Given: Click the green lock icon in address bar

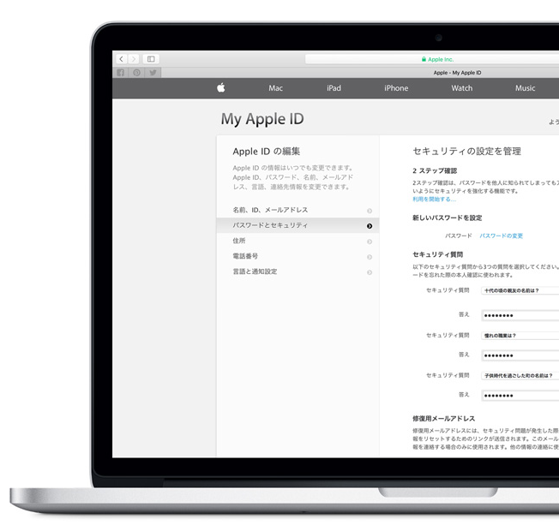Looking at the screenshot, I should pos(424,59).
